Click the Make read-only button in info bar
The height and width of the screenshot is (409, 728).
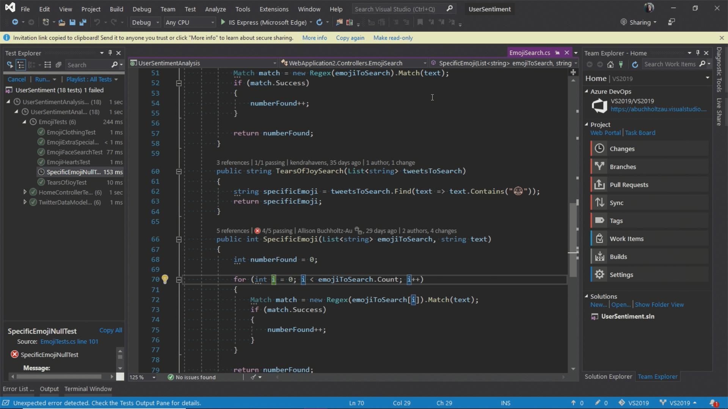pos(394,37)
